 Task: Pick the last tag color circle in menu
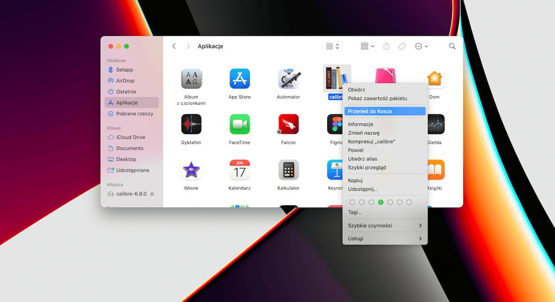tap(409, 202)
